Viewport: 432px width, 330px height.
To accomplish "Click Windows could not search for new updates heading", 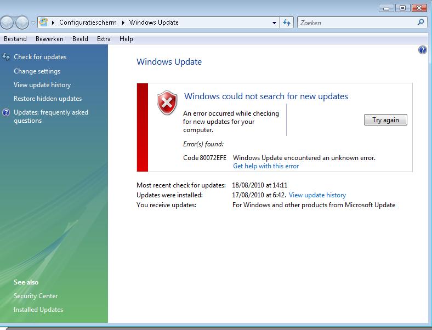I will click(x=266, y=96).
